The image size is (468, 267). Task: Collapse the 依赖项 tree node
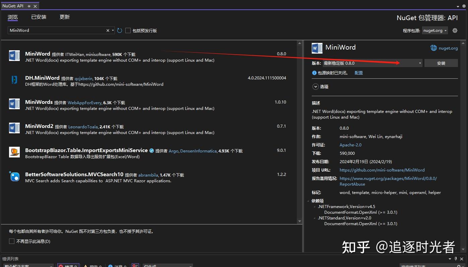click(308, 201)
